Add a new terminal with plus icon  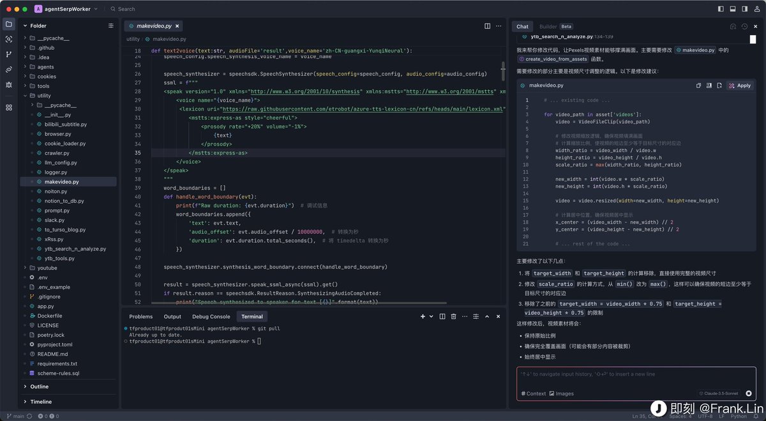[423, 316]
